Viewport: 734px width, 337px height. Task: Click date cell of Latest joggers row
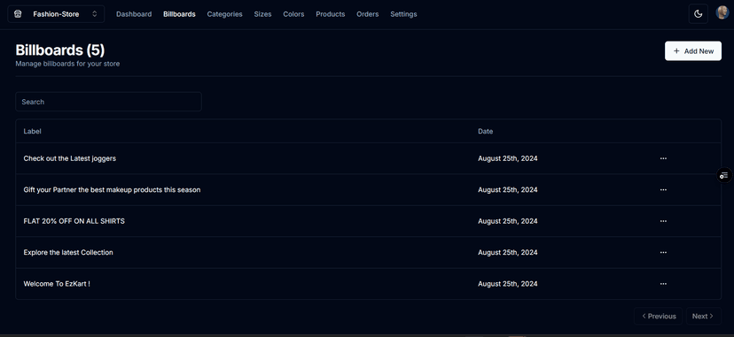pos(508,158)
